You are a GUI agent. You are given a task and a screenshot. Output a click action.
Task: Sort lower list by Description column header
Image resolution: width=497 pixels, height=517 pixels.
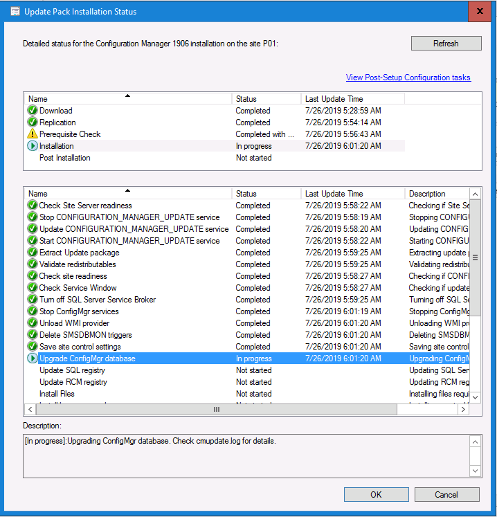pyautogui.click(x=437, y=194)
